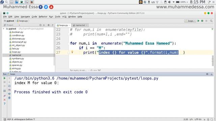The width and height of the screenshot is (216, 121).
Task: Click the scroll to end icon in Run panel
Action: (9, 90)
